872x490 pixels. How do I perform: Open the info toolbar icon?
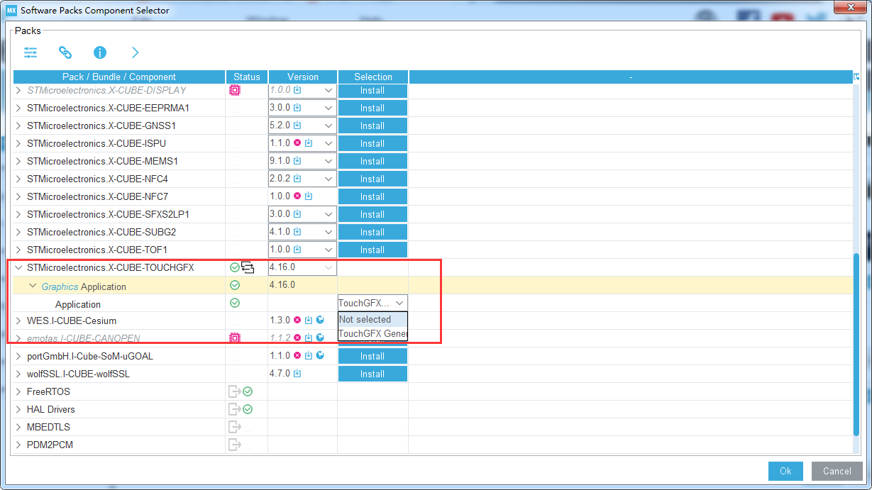pyautogui.click(x=100, y=52)
